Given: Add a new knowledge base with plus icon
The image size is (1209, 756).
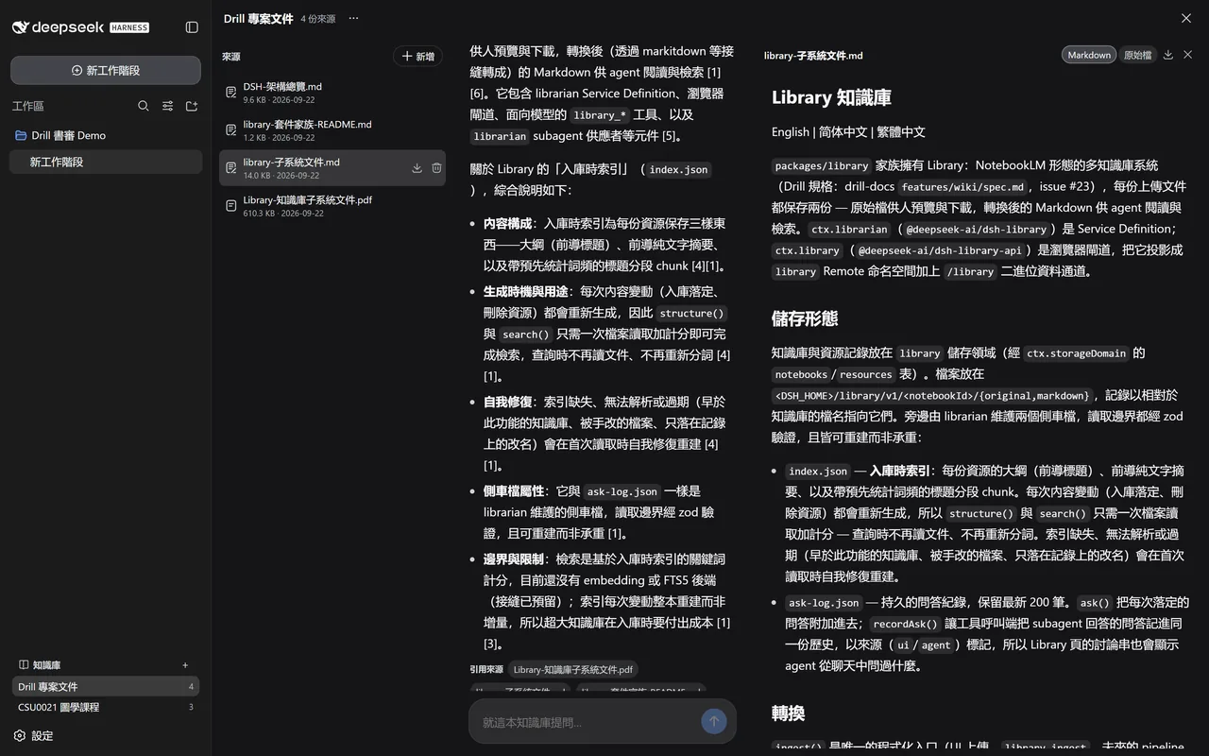Looking at the screenshot, I should point(185,665).
